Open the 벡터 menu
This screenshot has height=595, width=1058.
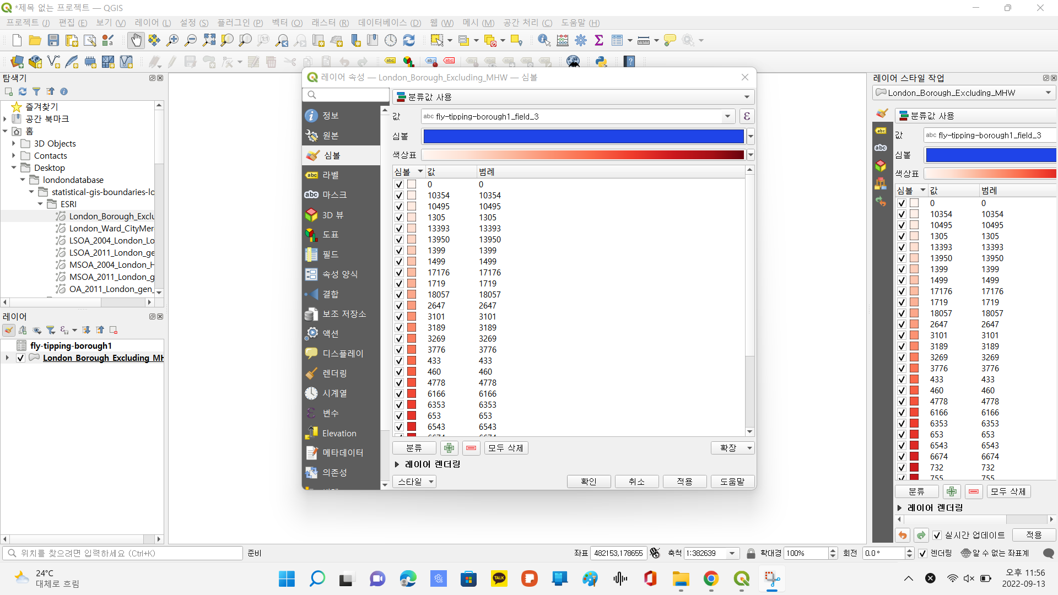pos(285,23)
